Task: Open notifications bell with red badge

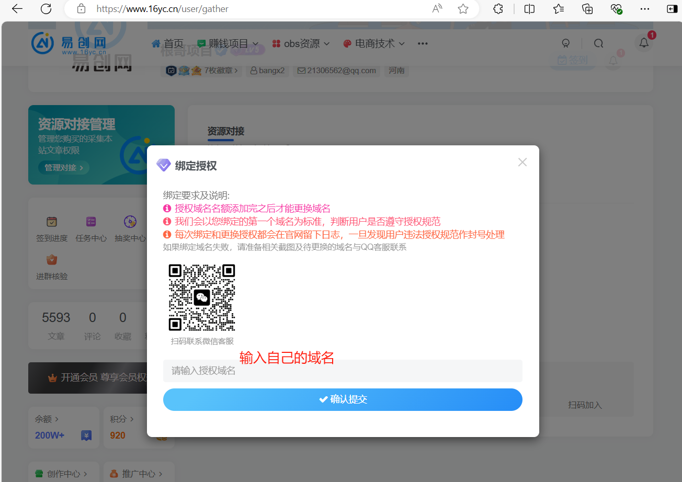Action: [644, 43]
